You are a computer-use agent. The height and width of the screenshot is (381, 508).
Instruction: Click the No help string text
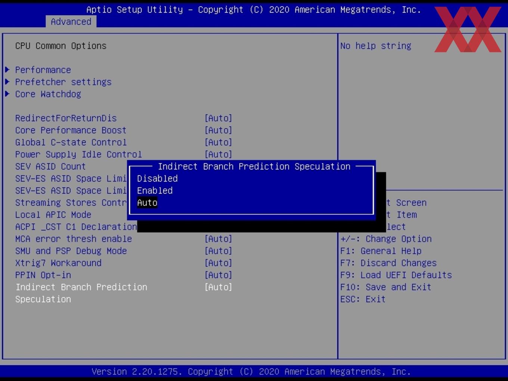[376, 46]
